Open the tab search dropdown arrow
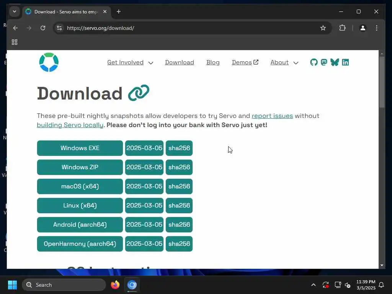 15,12
